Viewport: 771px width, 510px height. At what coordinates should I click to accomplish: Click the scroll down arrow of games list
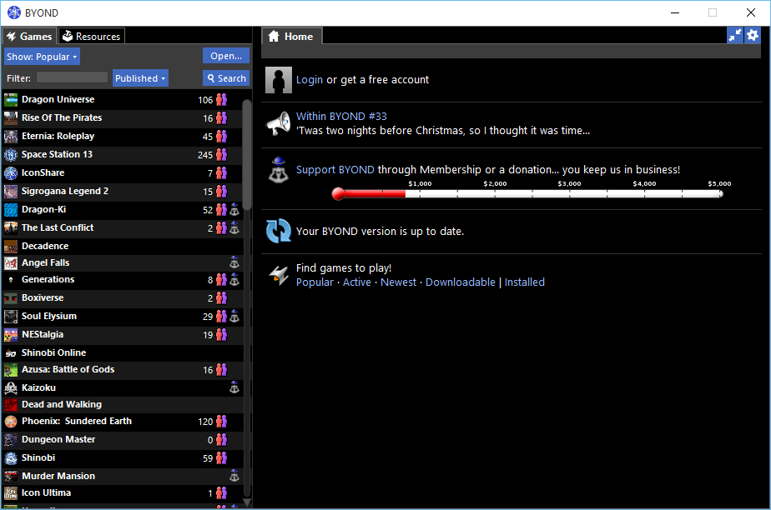point(247,502)
